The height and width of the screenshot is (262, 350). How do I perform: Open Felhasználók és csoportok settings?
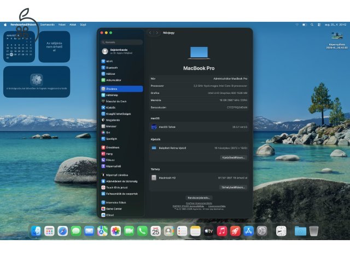pos(121,194)
